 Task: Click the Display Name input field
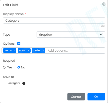(x=54, y=21)
